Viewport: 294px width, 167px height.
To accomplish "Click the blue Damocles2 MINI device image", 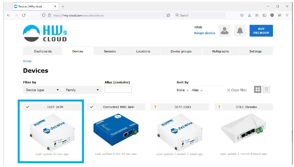I will click(116, 130).
